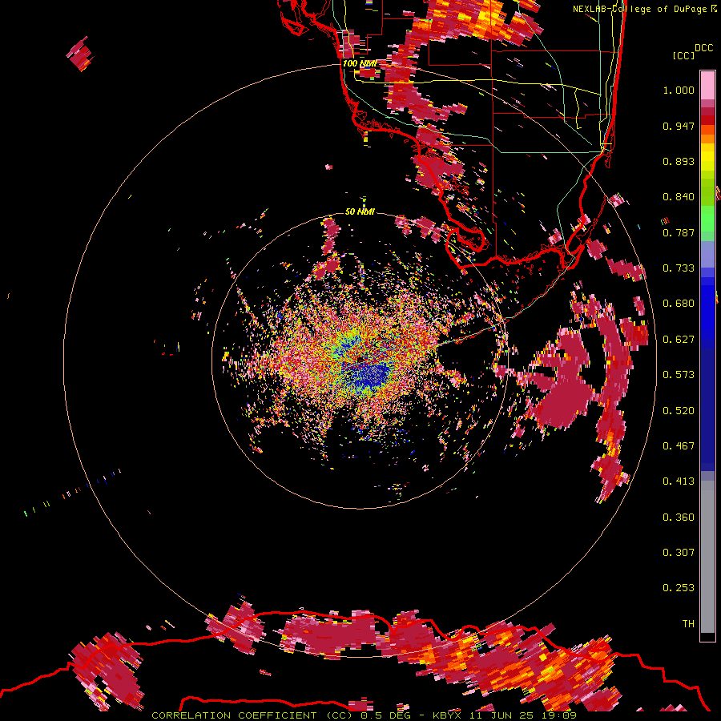The width and height of the screenshot is (721, 721).
Task: Pick the 0.787 scale value
Action: [679, 232]
